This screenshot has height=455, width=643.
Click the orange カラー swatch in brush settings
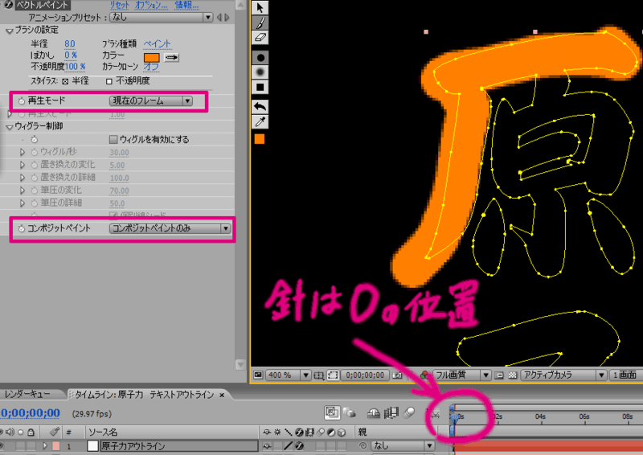click(x=151, y=58)
